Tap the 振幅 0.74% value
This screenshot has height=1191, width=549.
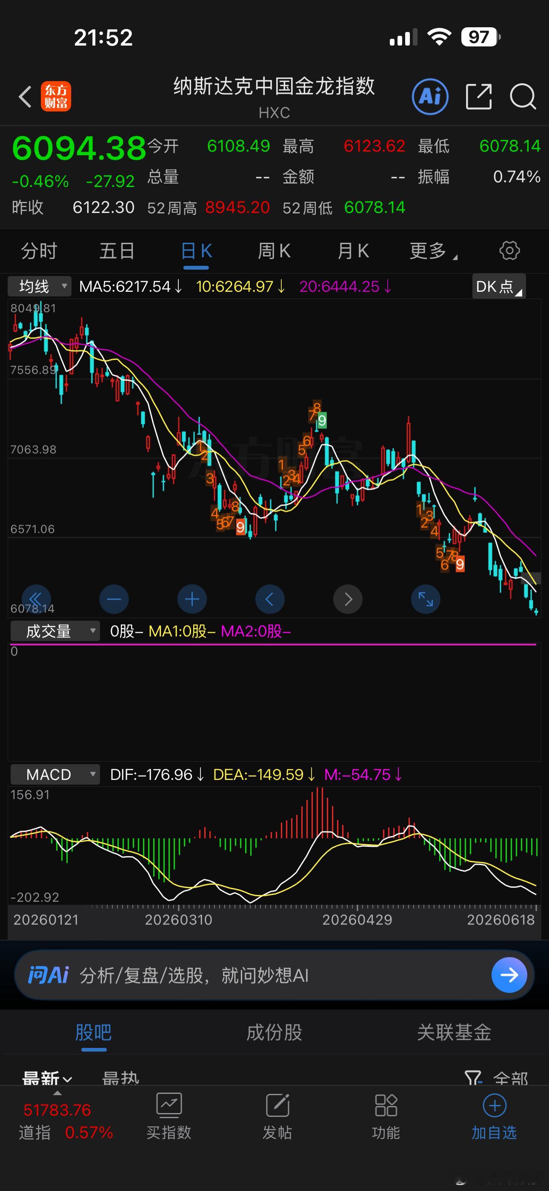coord(517,177)
